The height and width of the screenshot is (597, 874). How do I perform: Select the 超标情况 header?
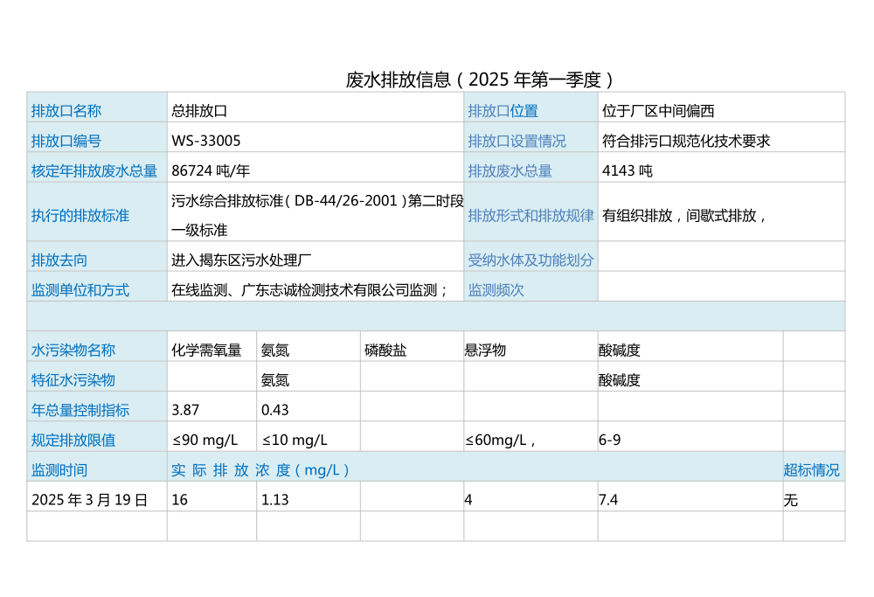[x=811, y=470]
